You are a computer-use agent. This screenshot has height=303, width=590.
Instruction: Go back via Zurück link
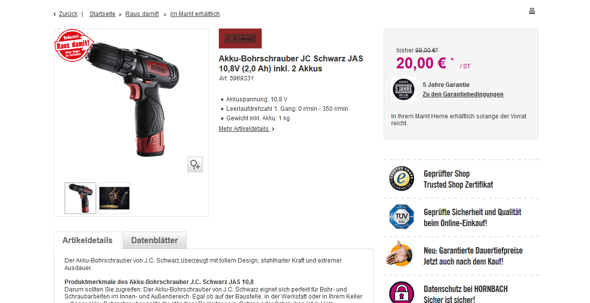(68, 14)
